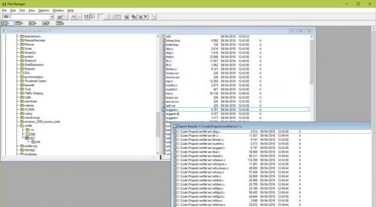Select drive g in the drive bar
Image resolution: width=376 pixels, height=207 pixels.
60,23
